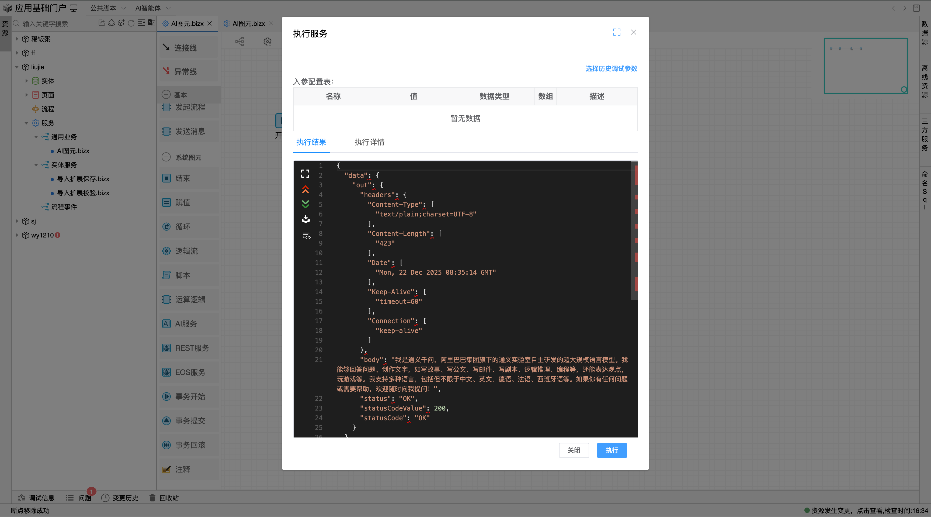
Task: Format the result code with the code-format icon
Action: tap(305, 236)
